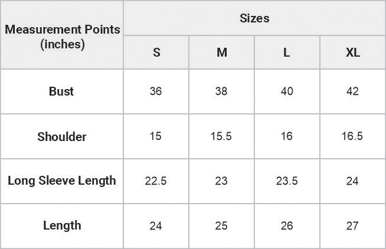Click Bust value 40 for size L
This screenshot has height=249, width=386.
[287, 91]
